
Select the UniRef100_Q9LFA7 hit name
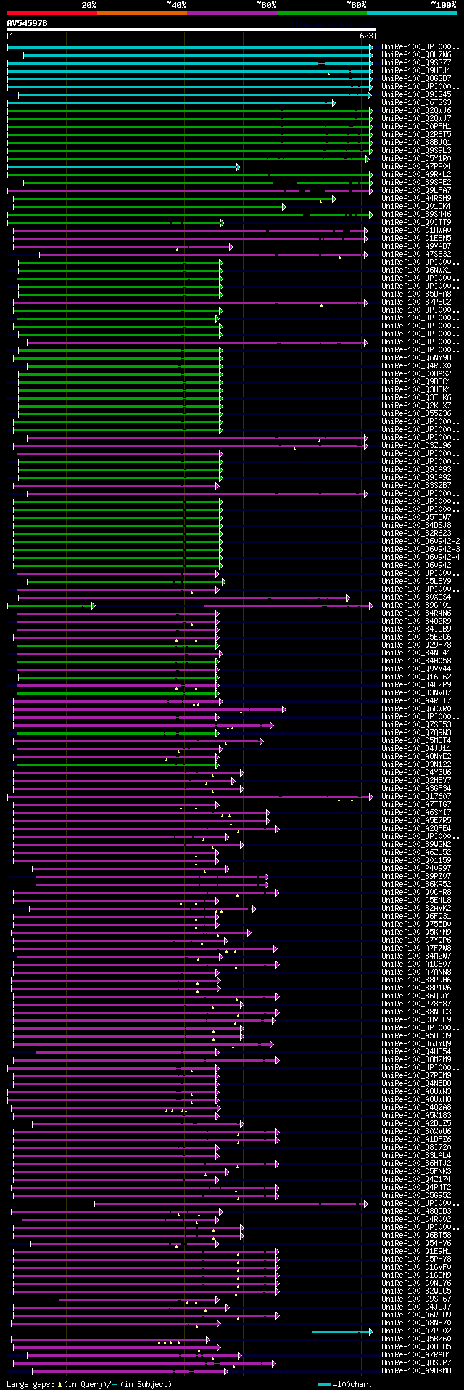(x=416, y=191)
